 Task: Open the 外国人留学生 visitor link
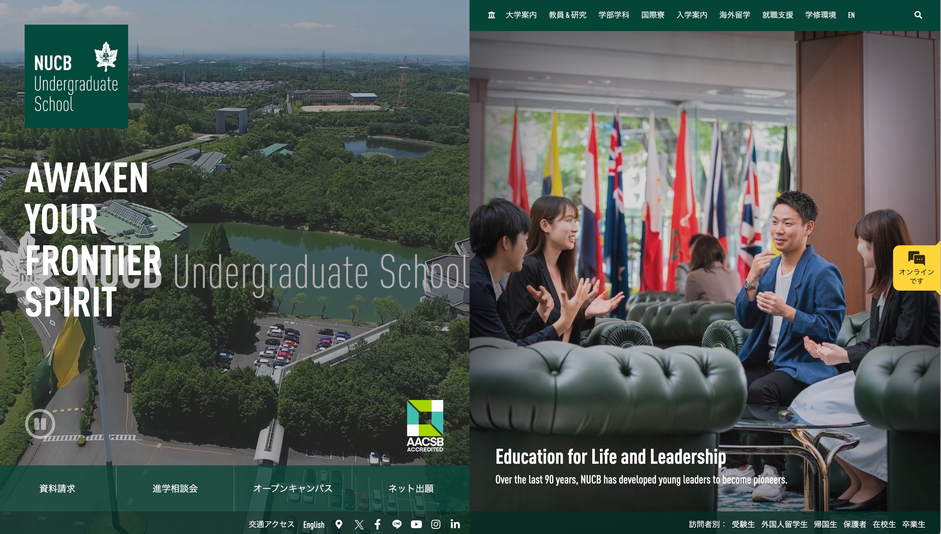click(x=784, y=525)
